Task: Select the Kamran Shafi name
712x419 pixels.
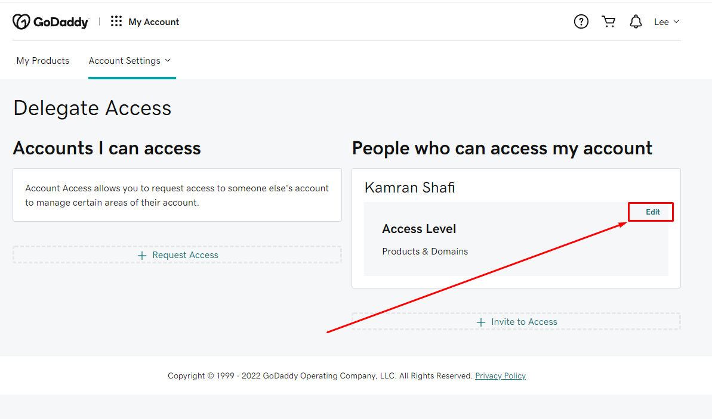Action: 409,188
